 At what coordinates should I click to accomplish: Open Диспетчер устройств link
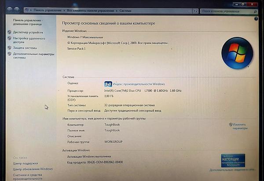tap(28, 32)
